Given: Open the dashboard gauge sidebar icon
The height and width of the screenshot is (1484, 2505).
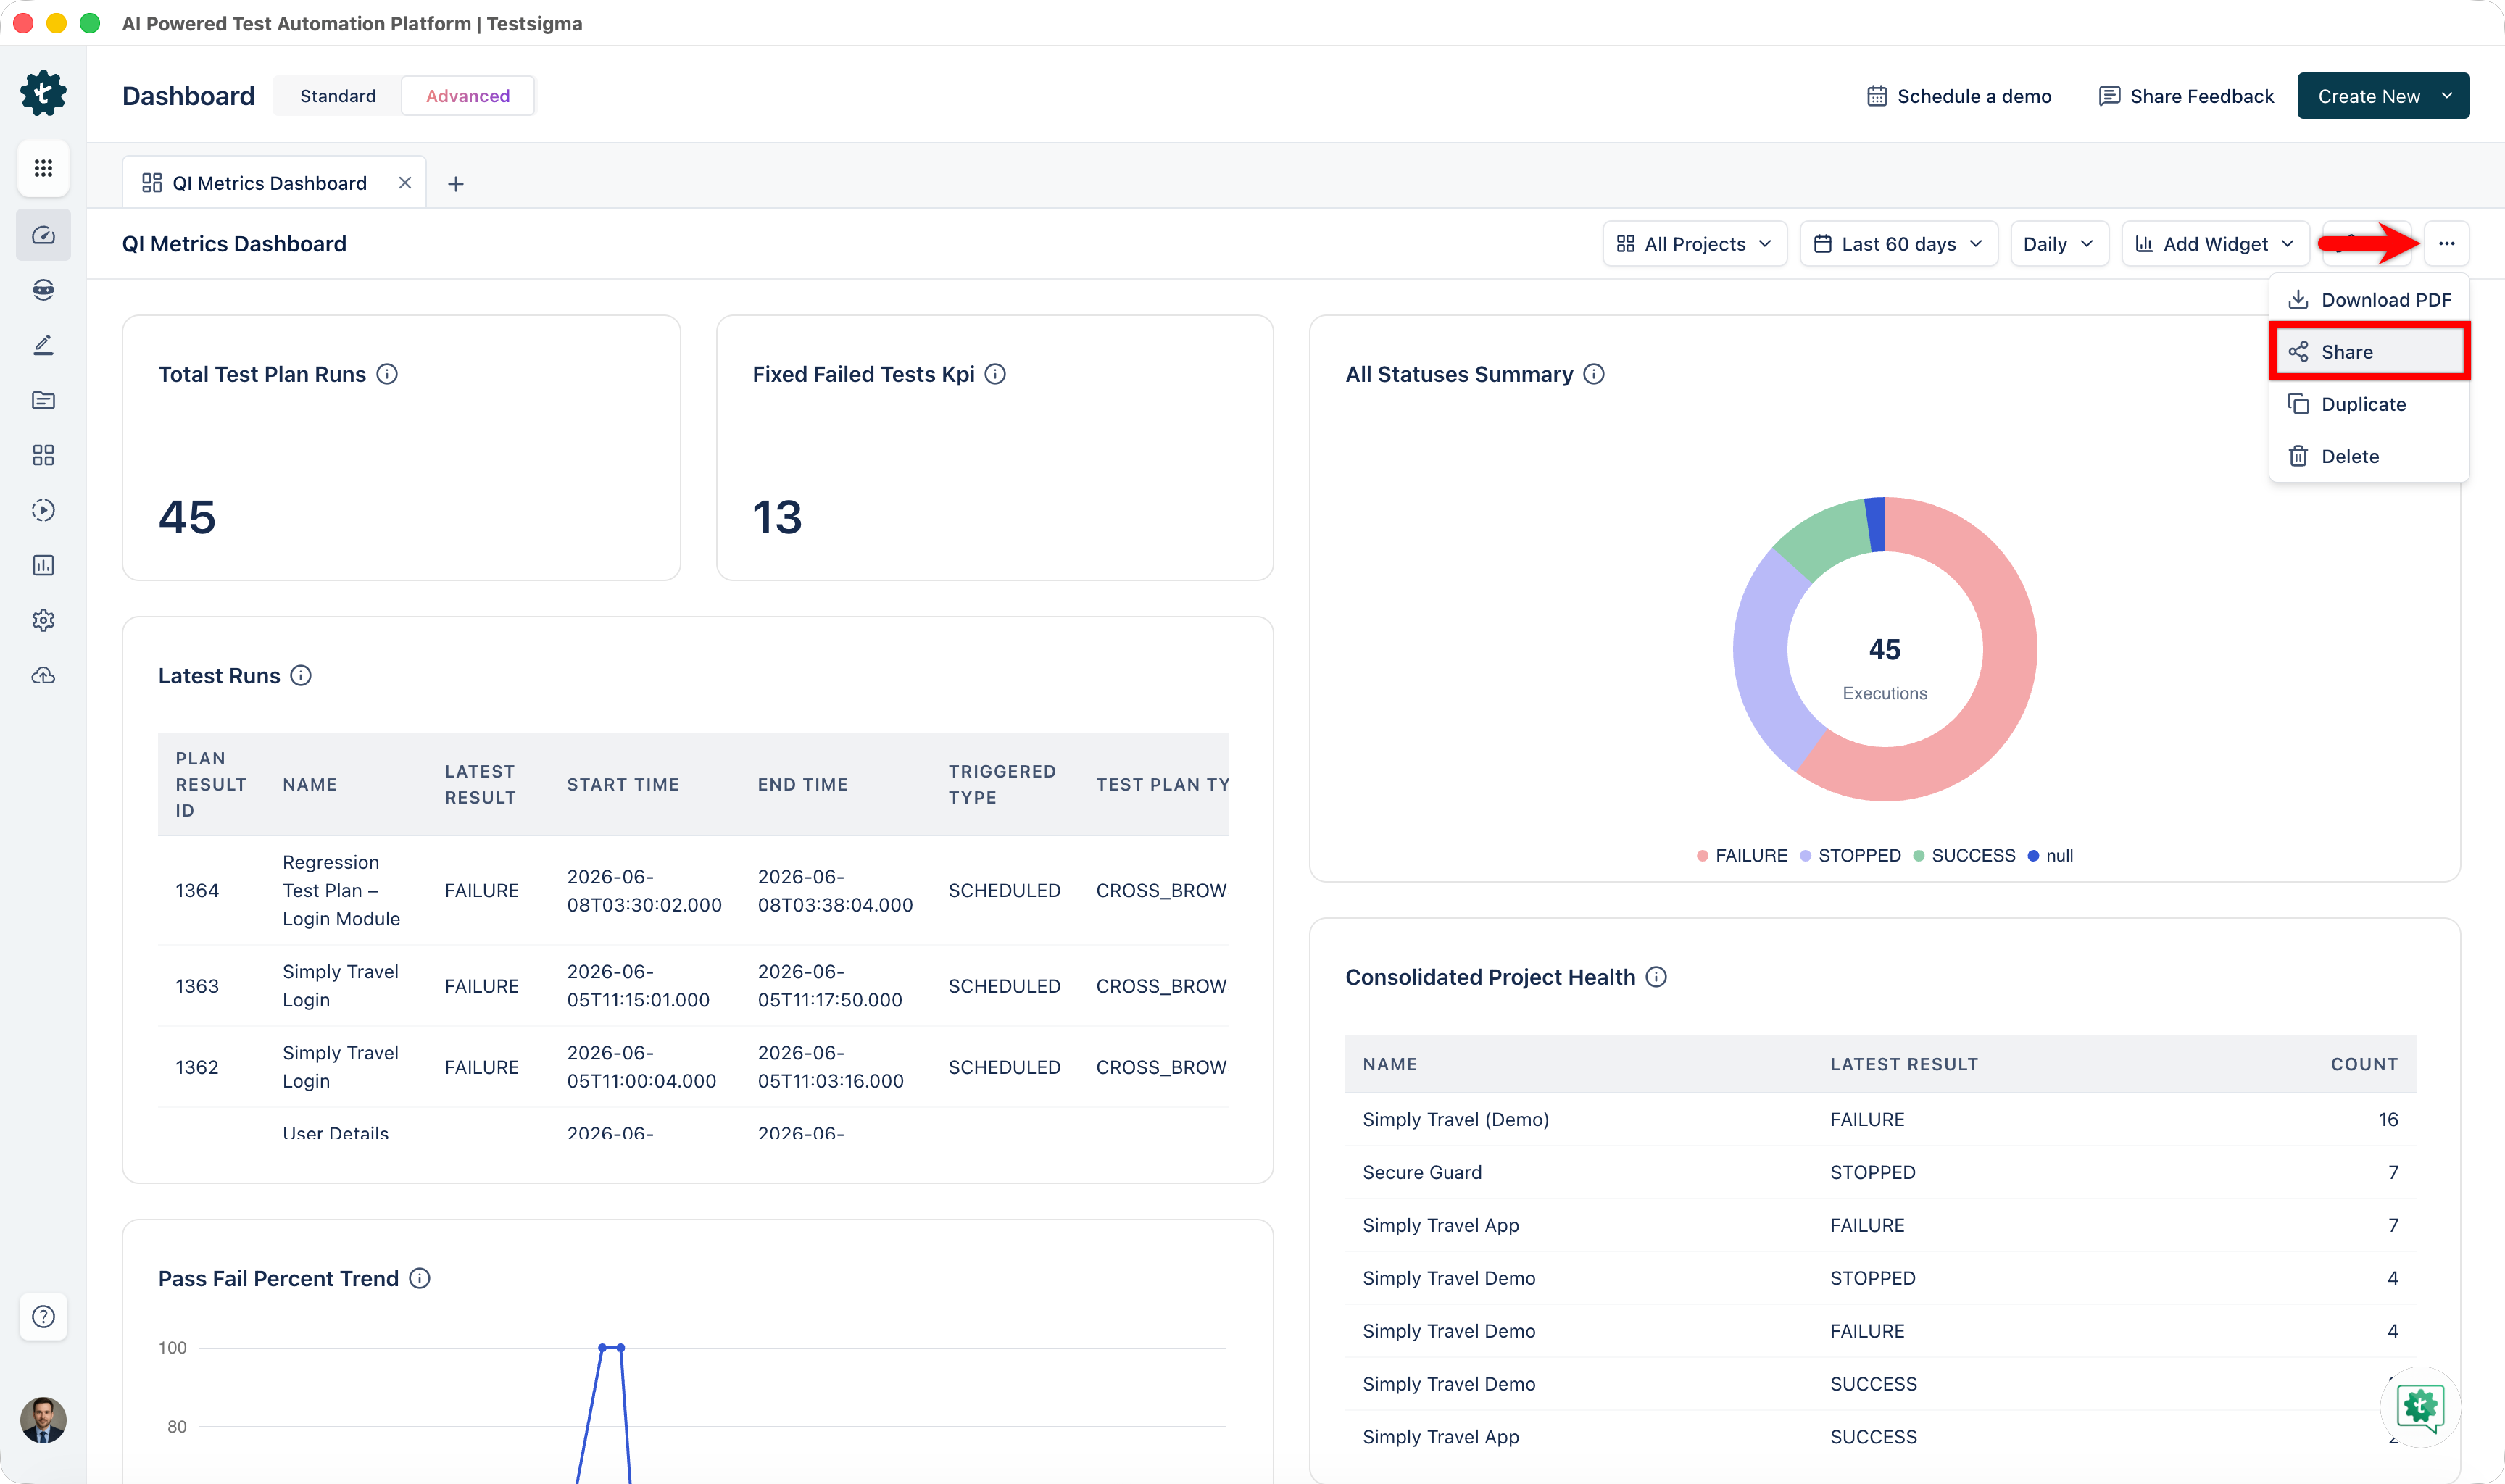Looking at the screenshot, I should click(x=43, y=235).
